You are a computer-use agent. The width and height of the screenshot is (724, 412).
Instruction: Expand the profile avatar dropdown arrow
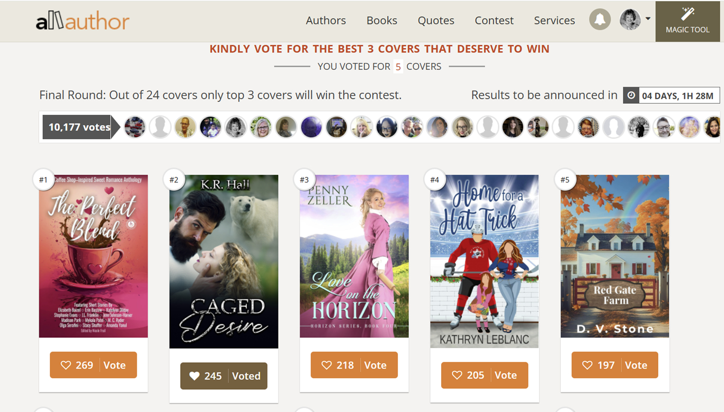(648, 19)
